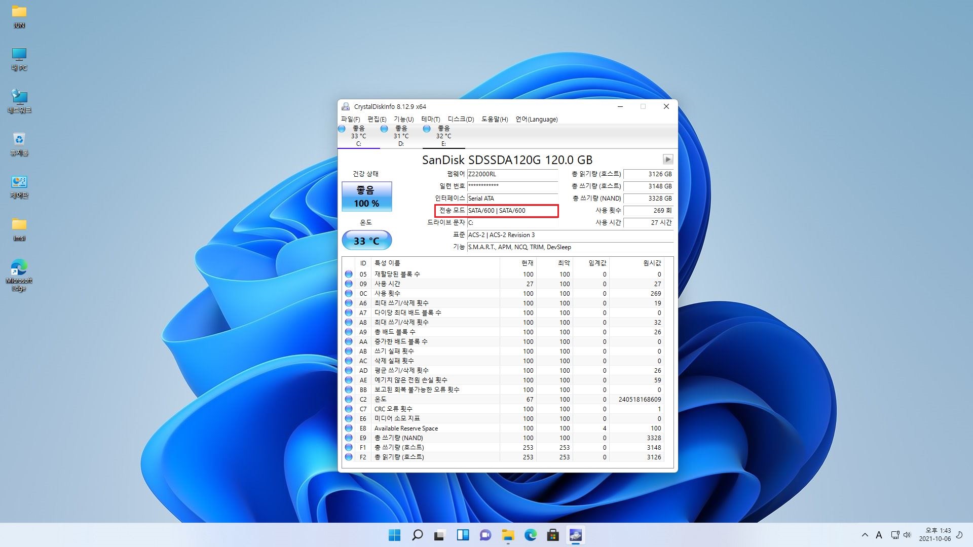Open File Explorer from the taskbar
This screenshot has width=973, height=547.
click(508, 535)
